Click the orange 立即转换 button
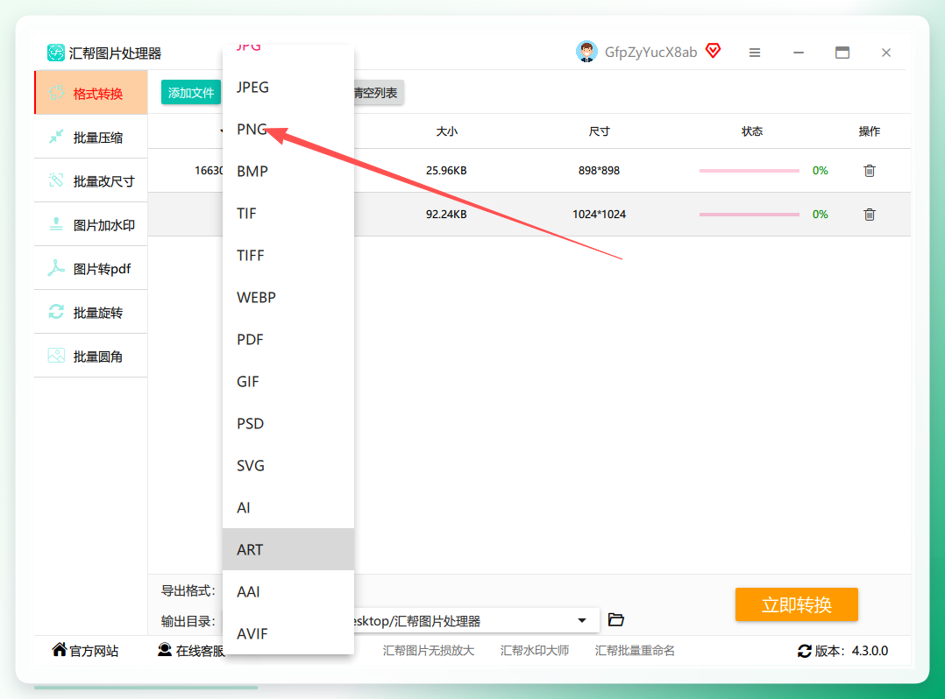 [796, 604]
